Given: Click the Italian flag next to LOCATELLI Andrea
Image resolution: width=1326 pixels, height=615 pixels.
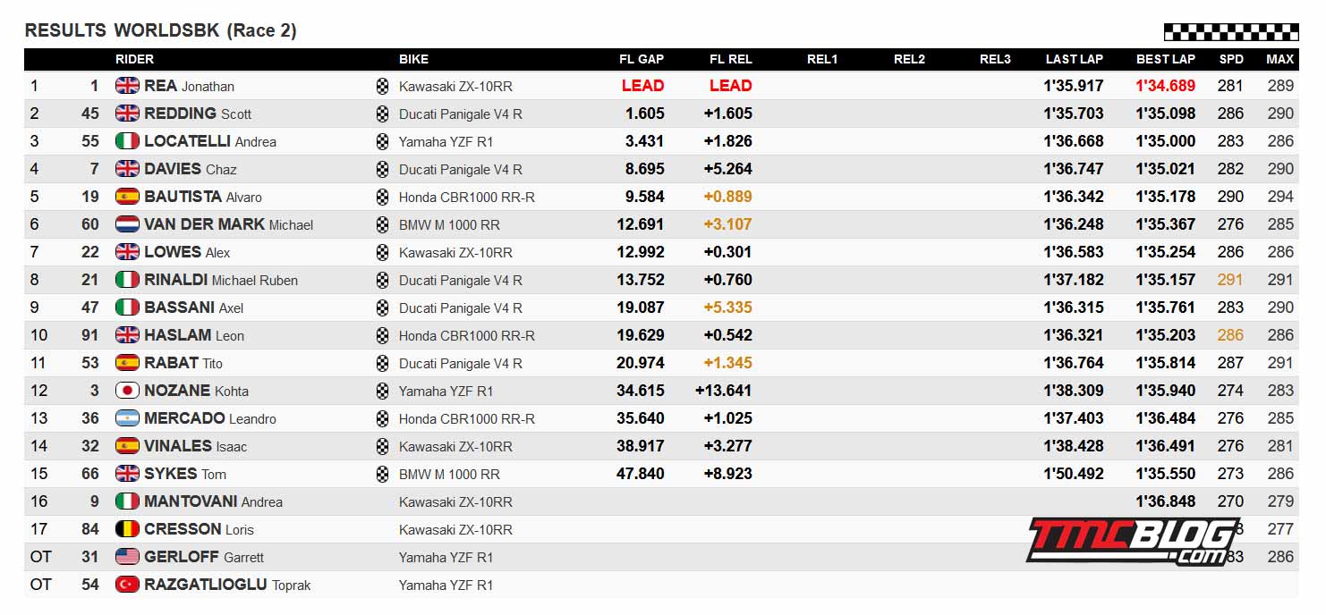Looking at the screenshot, I should click(x=128, y=141).
